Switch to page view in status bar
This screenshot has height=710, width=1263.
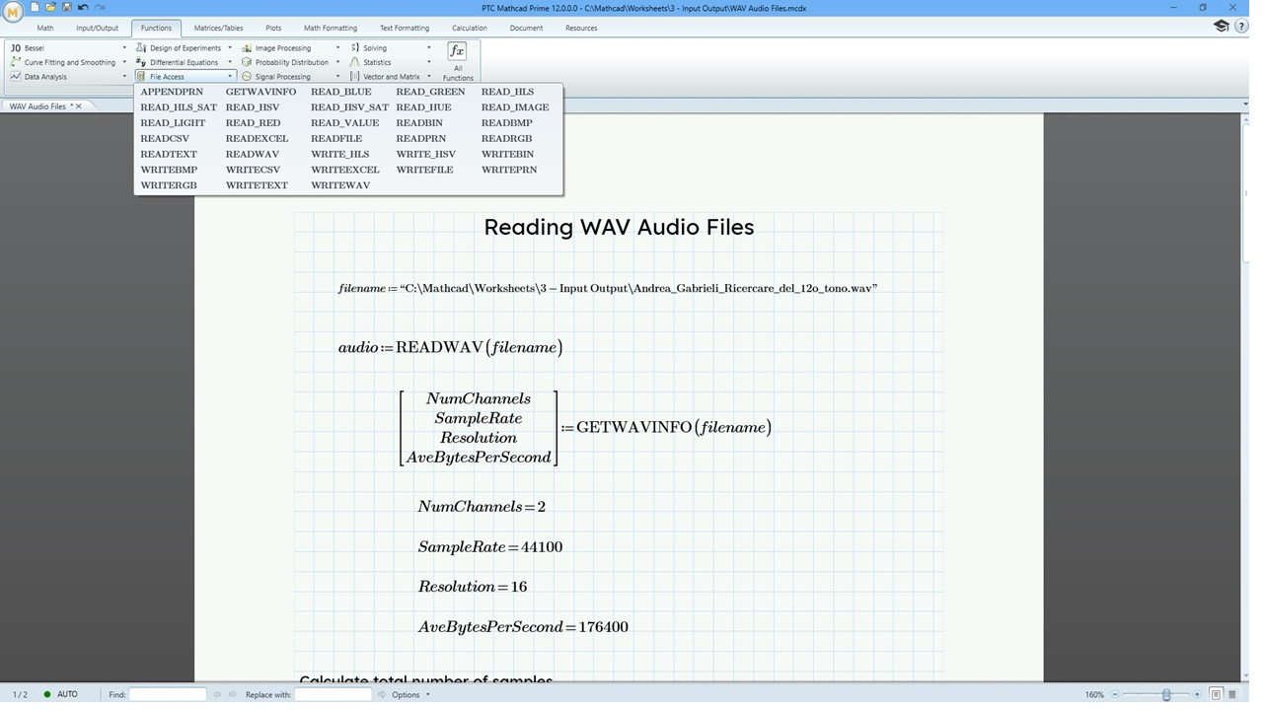1216,694
